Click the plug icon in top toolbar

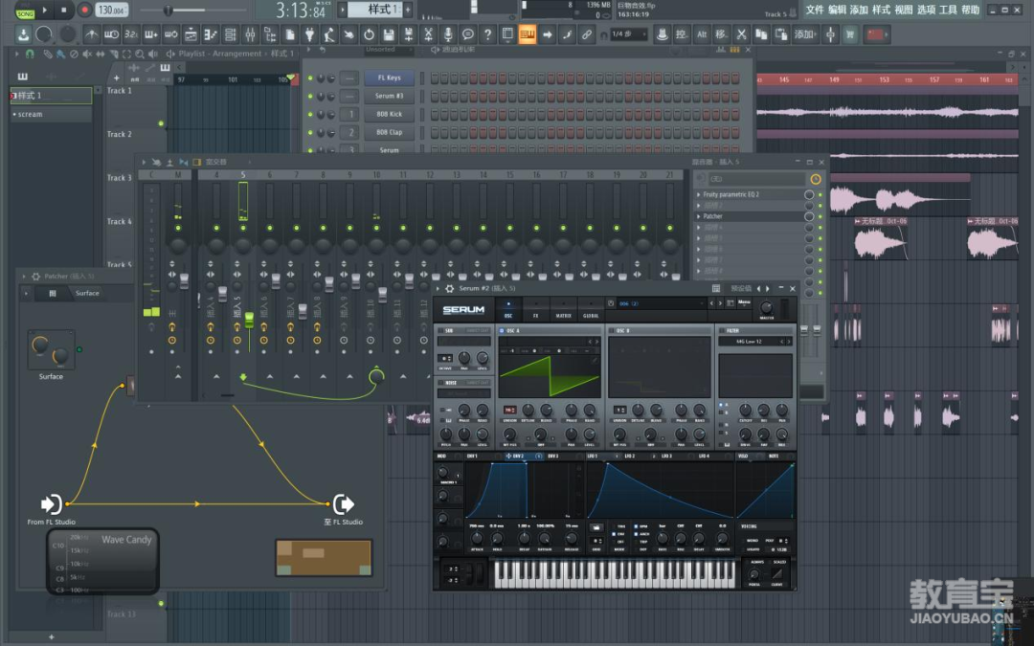tap(309, 34)
